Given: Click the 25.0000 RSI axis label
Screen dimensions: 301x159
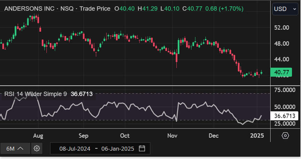Looking at the screenshot, I should tap(285, 124).
